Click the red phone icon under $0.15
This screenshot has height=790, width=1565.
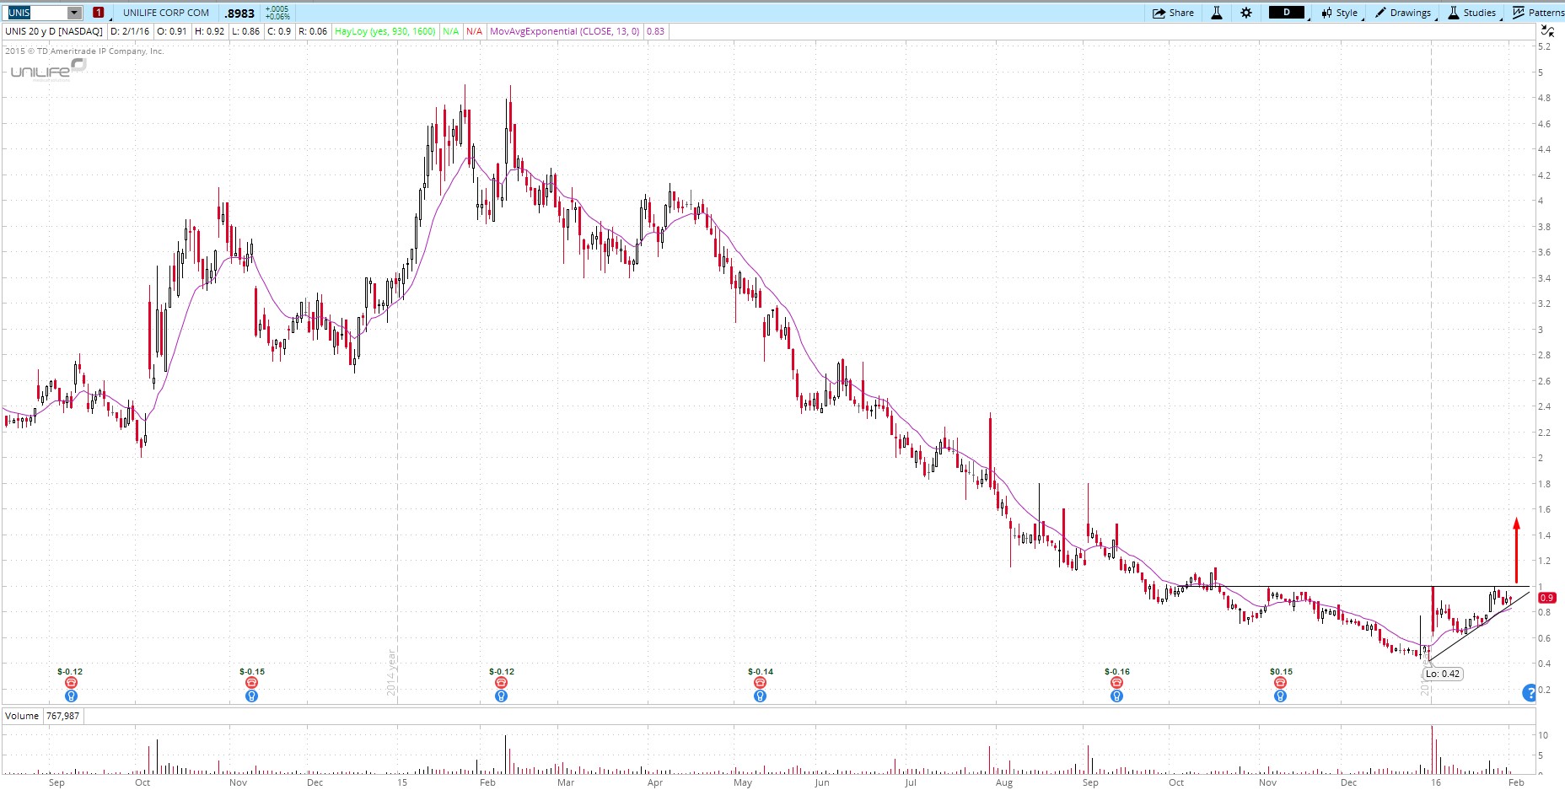pos(1280,683)
